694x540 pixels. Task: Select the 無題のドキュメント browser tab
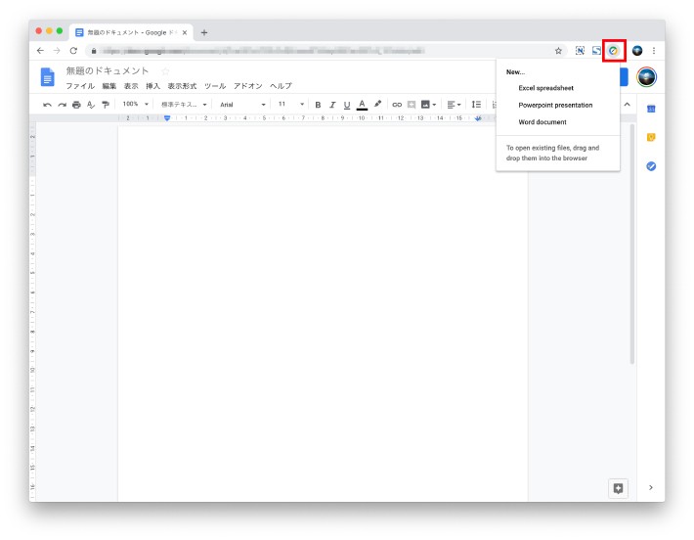coord(131,33)
